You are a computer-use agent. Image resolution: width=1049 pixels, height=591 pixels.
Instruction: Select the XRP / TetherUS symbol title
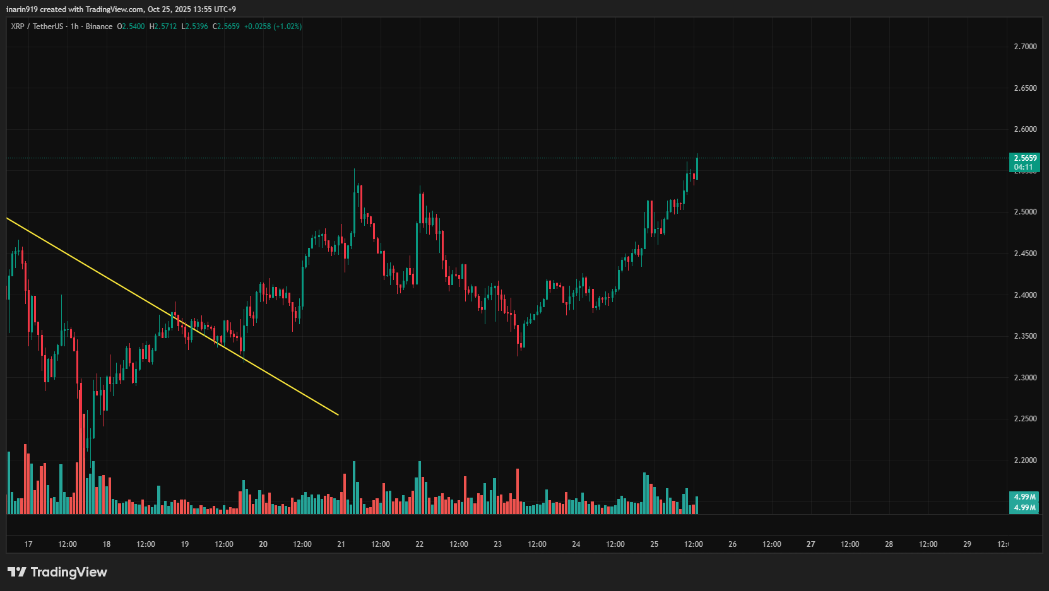point(37,26)
